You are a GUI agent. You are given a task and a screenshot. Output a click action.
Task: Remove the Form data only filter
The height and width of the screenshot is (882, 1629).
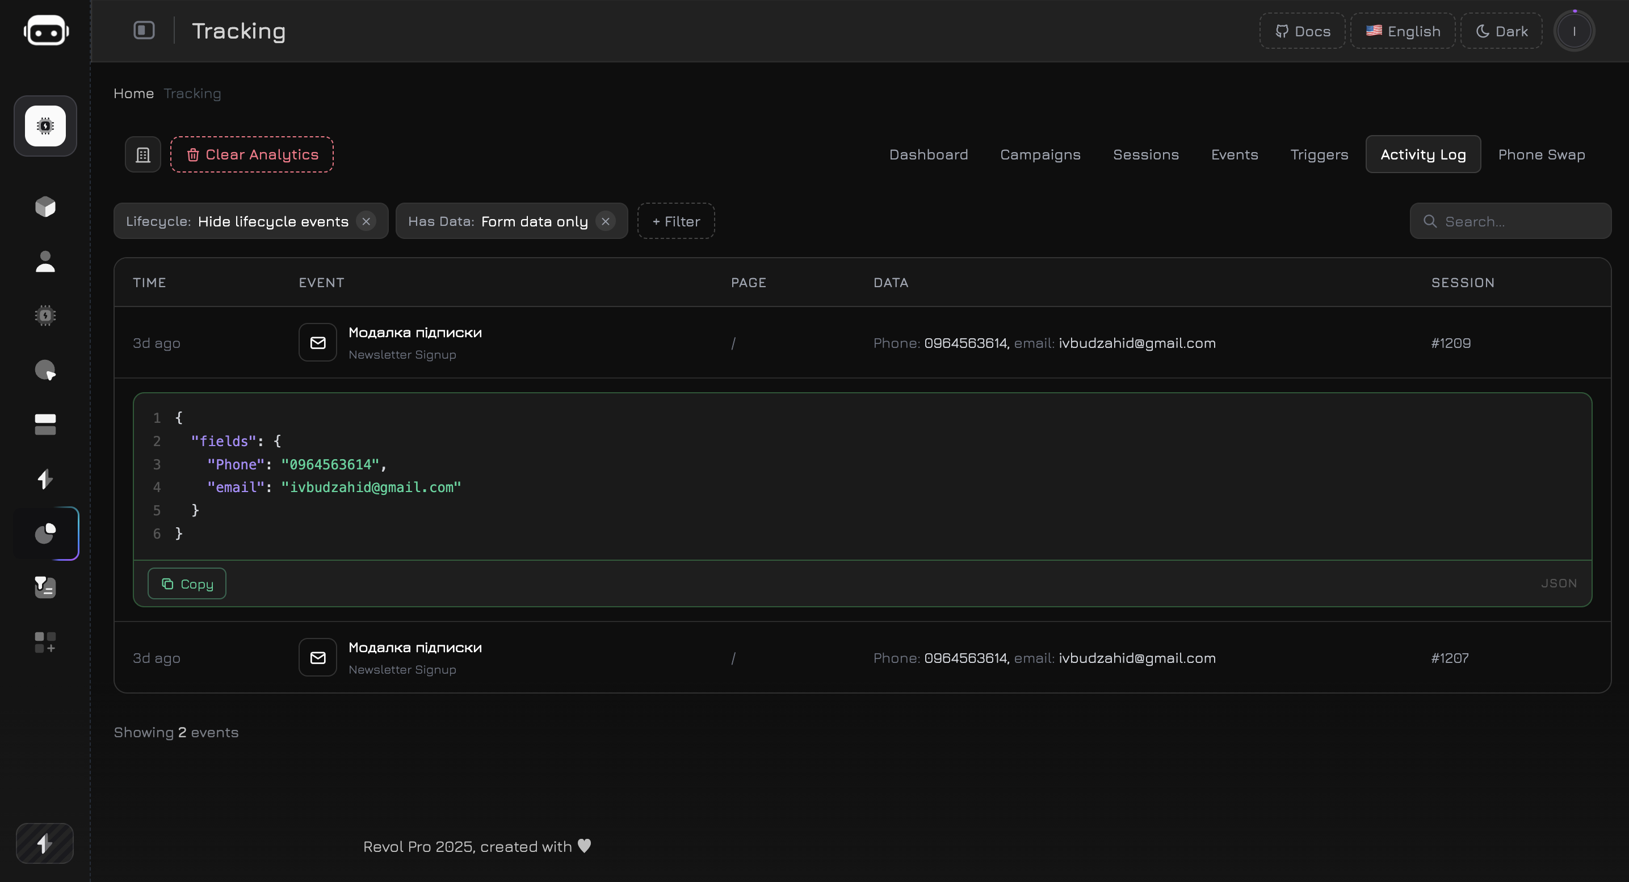(605, 221)
